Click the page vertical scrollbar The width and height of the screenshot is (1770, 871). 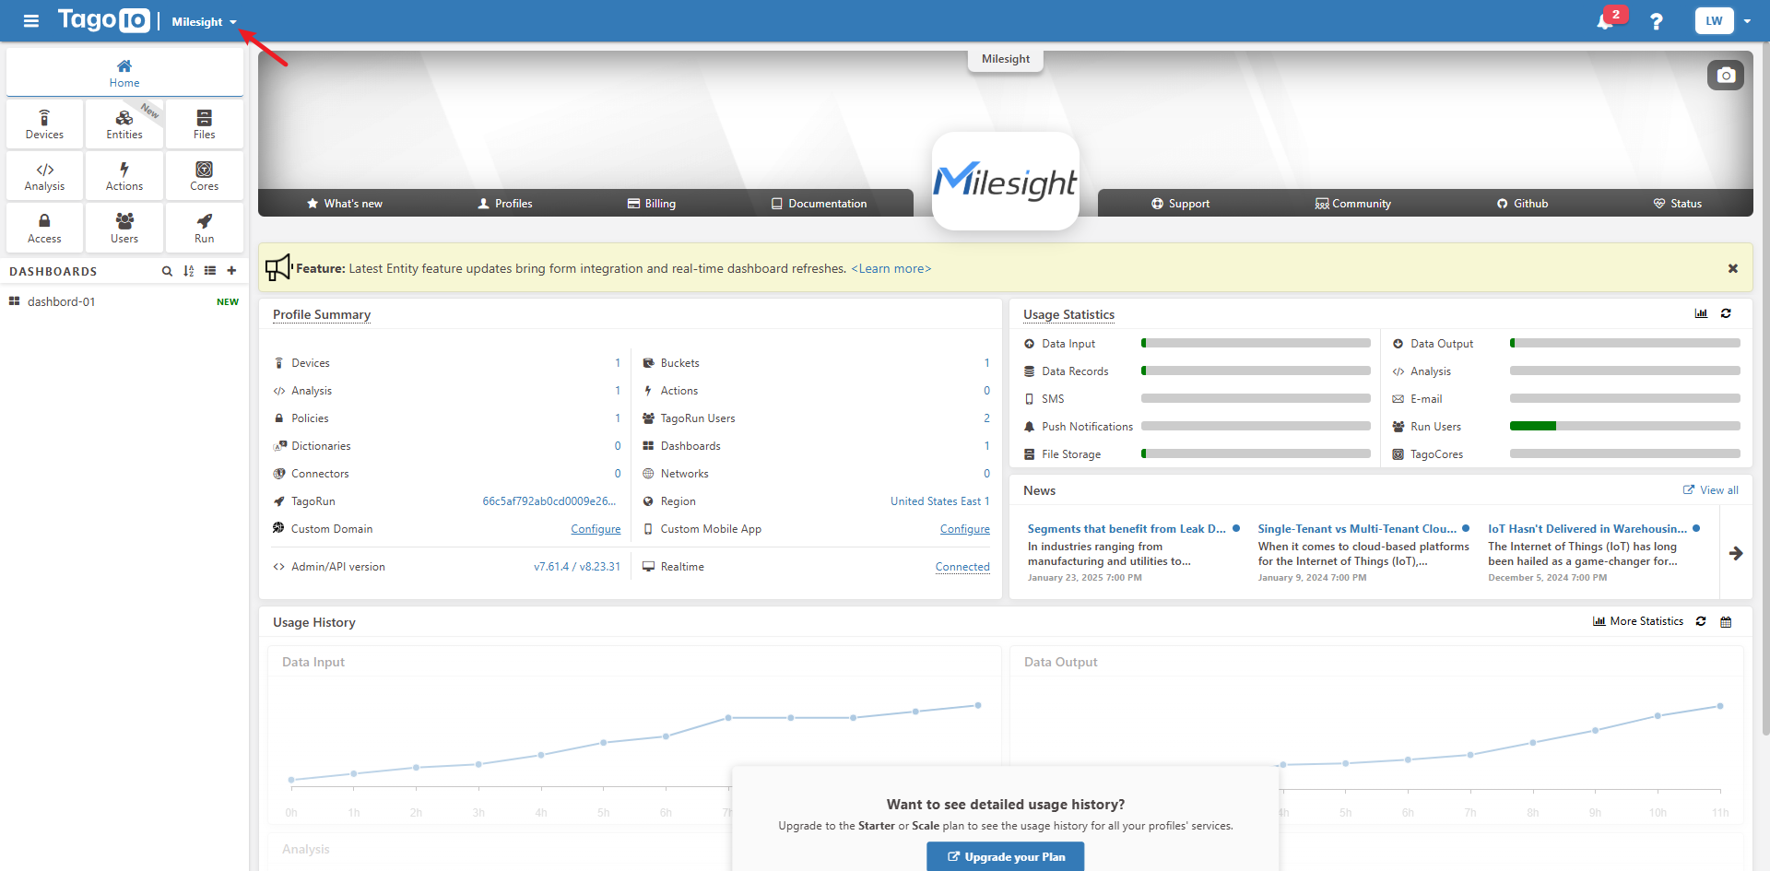(1765, 387)
